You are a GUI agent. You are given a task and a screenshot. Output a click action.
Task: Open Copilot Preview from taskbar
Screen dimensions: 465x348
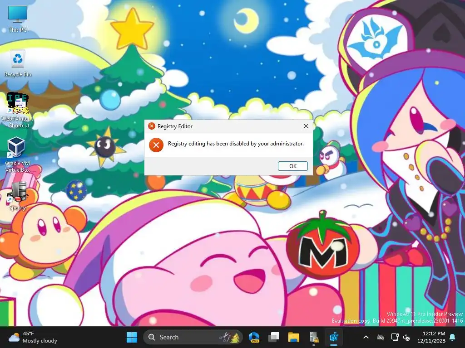pyautogui.click(x=254, y=337)
